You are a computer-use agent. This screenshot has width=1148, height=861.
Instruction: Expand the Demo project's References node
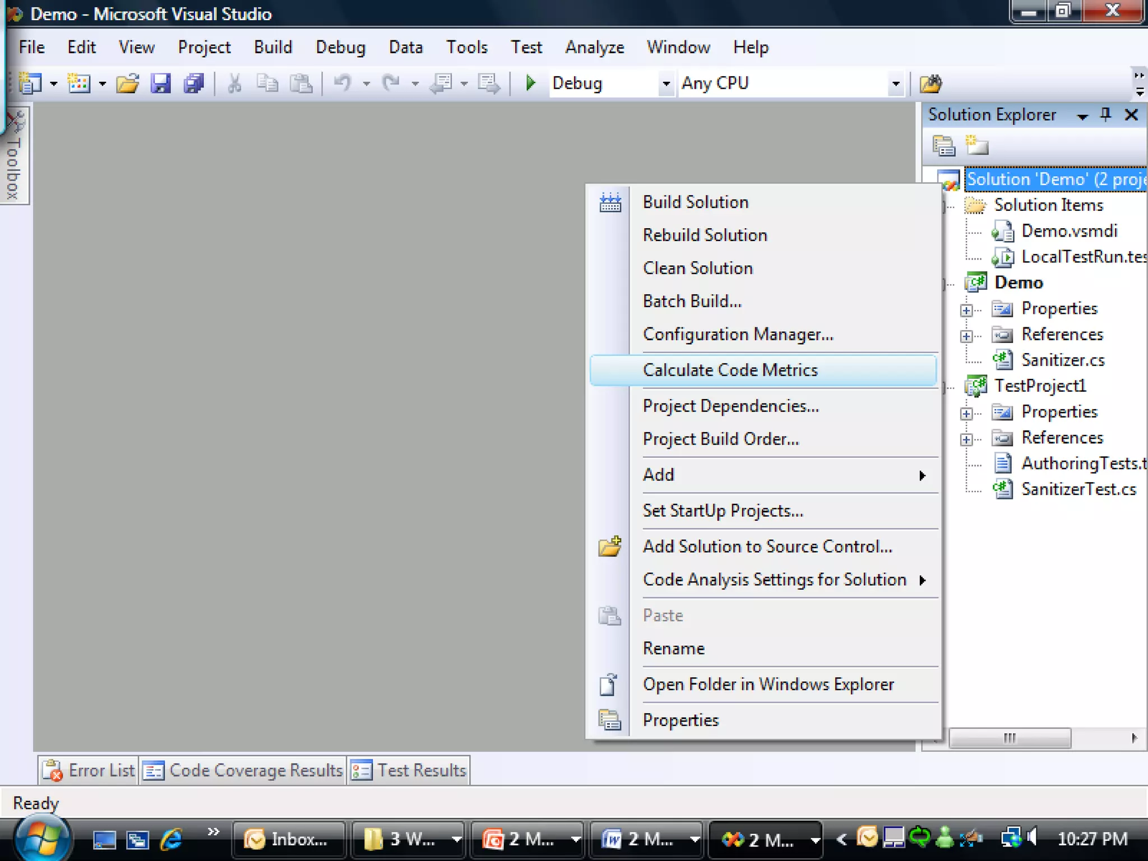pyautogui.click(x=966, y=336)
